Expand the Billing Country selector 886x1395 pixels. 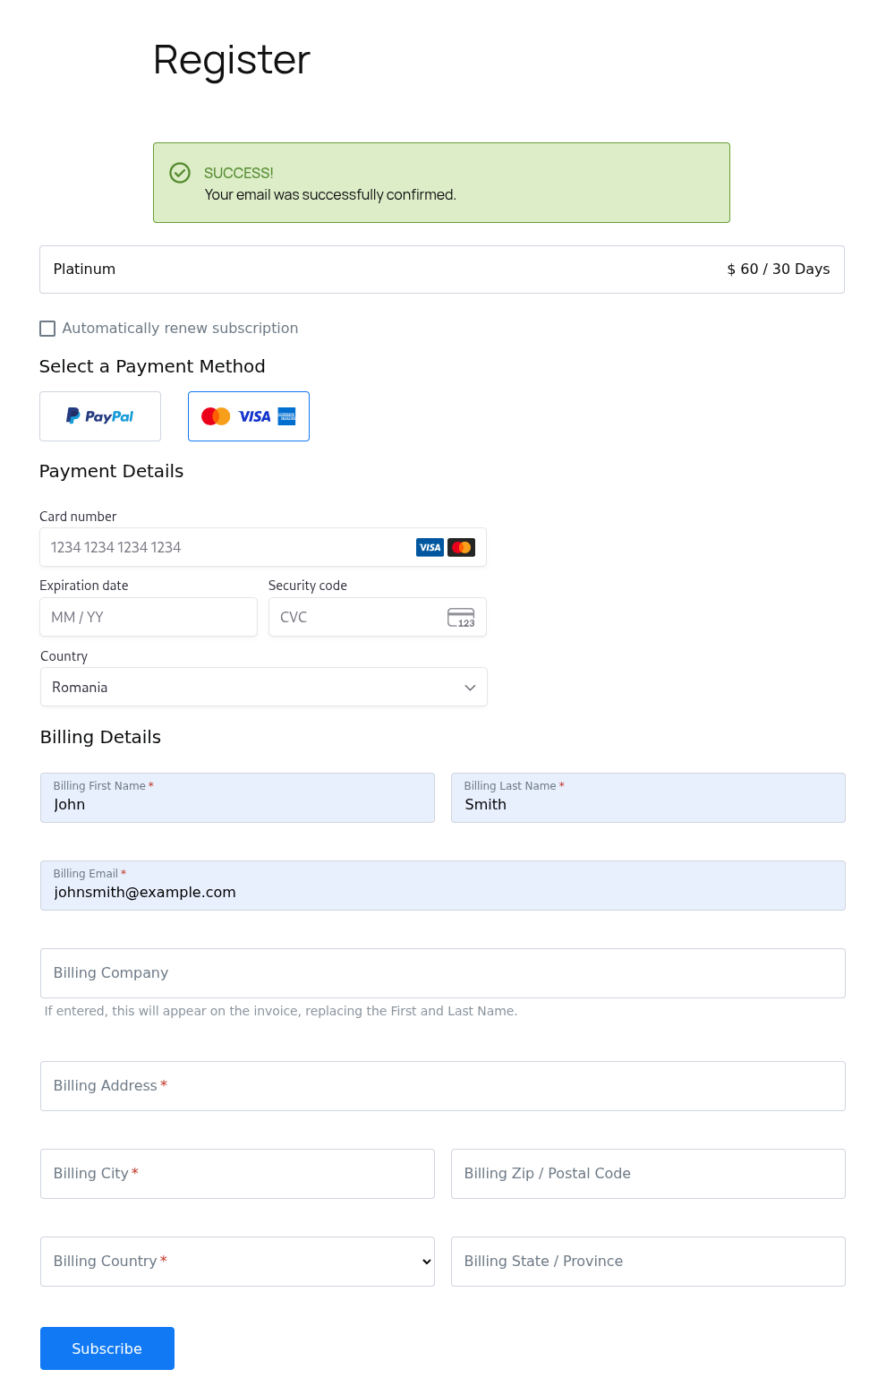237,1261
